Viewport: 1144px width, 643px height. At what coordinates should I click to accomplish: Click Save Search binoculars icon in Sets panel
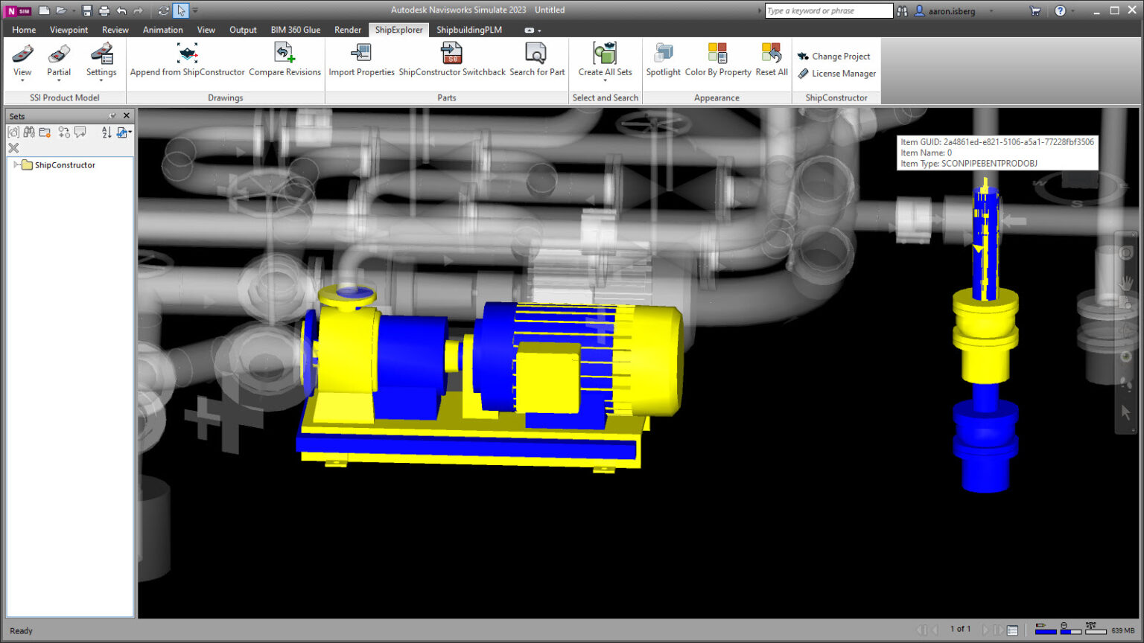[29, 132]
